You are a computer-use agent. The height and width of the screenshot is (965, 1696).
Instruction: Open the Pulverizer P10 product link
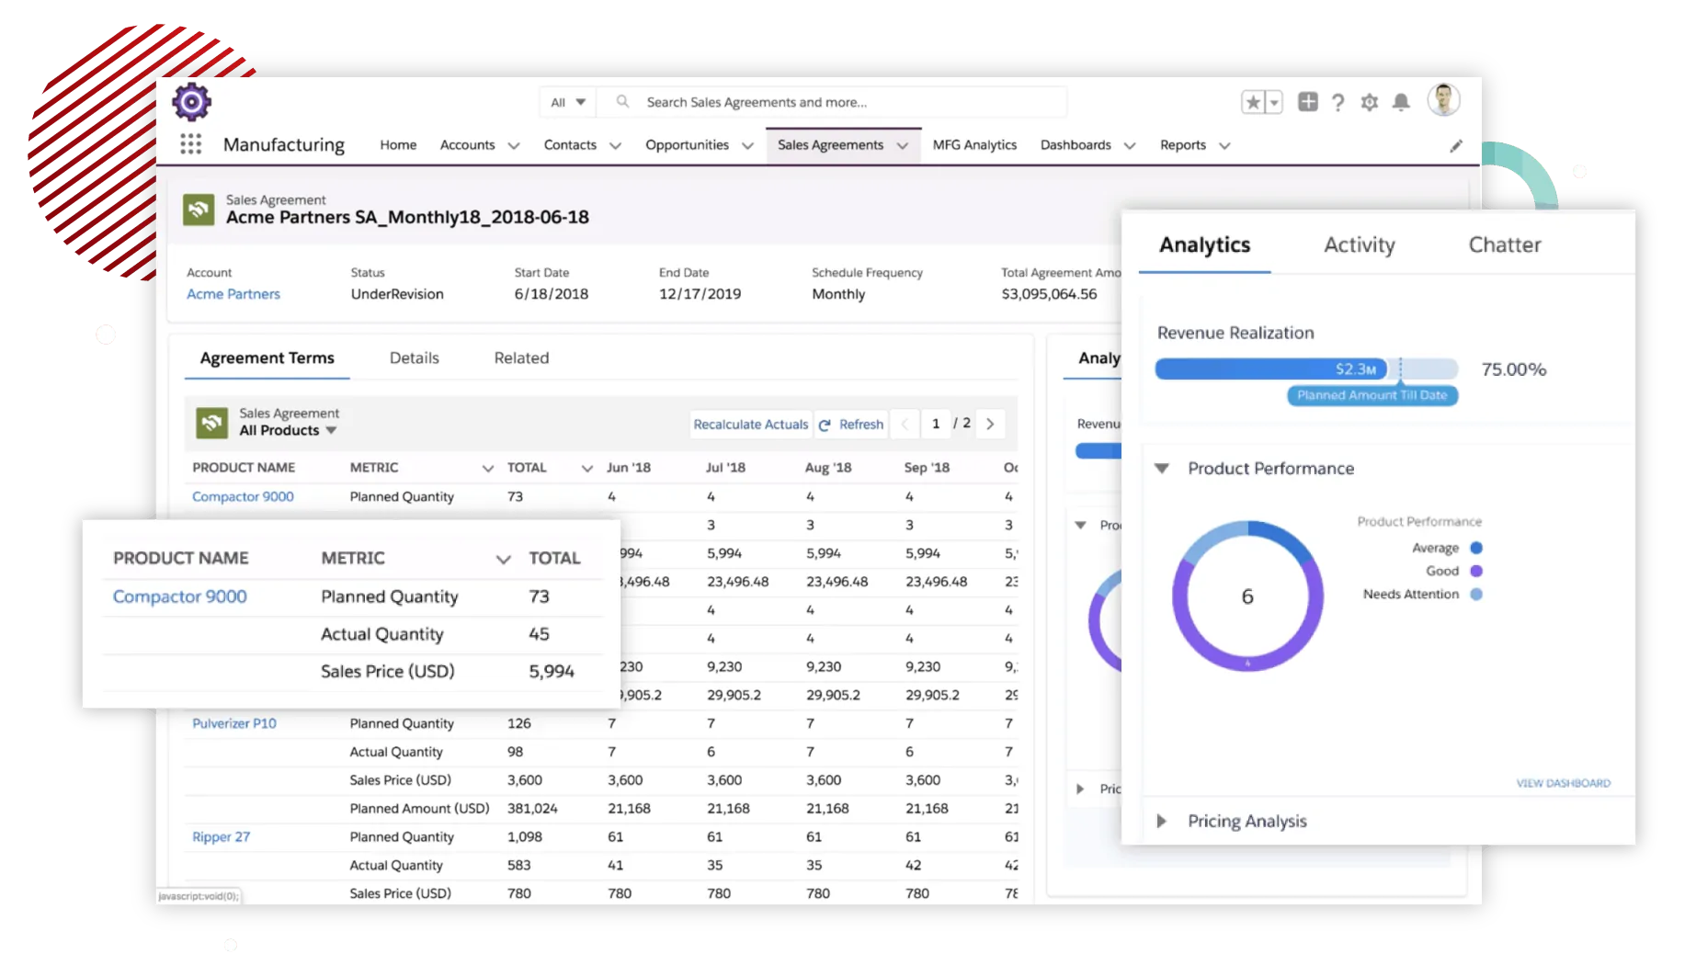pos(233,724)
